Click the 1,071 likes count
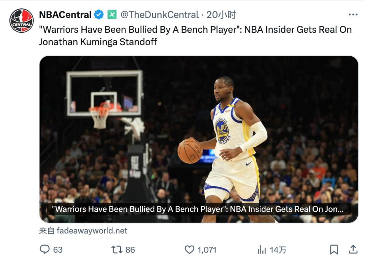The width and height of the screenshot is (365, 257). (207, 250)
